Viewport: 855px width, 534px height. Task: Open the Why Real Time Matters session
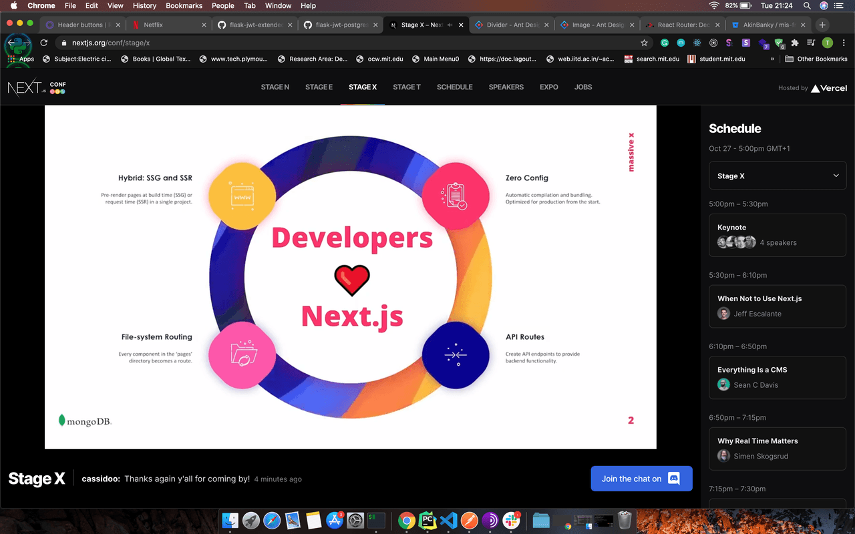(x=778, y=449)
